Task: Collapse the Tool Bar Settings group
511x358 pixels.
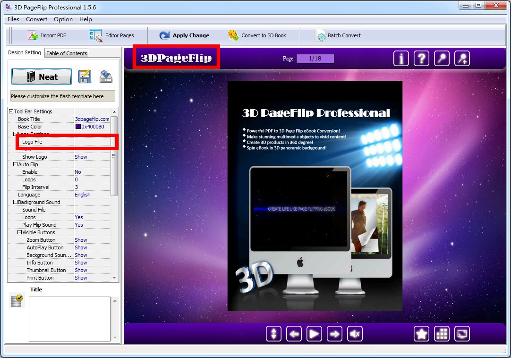Action: [11, 111]
